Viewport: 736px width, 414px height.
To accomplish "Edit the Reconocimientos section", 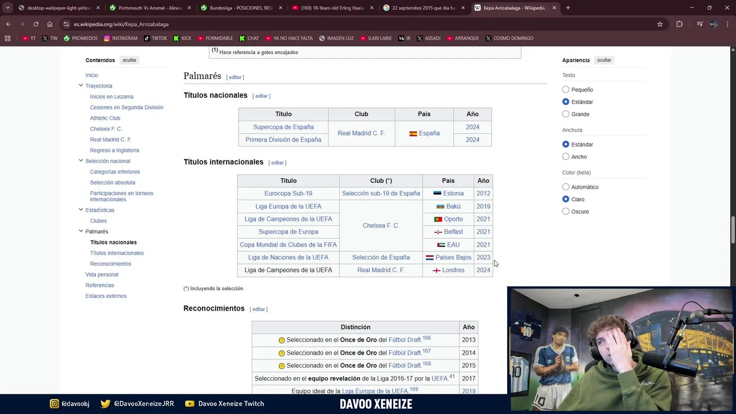I will [x=259, y=309].
